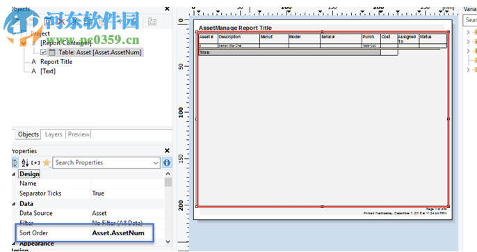Click the Separator Ticks property label
This screenshot has width=477, height=252.
click(40, 194)
